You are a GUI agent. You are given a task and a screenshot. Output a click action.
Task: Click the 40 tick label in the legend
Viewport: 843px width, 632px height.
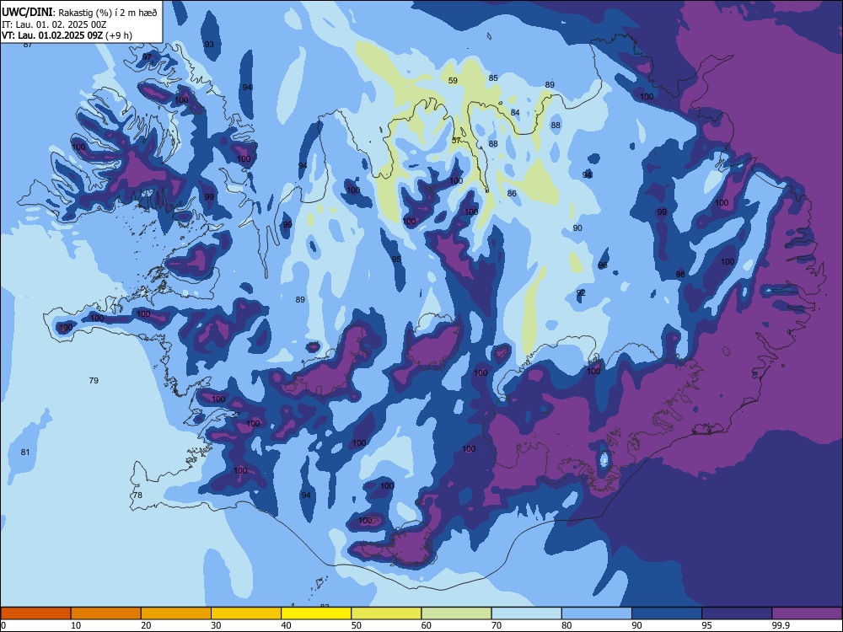pos(286,625)
